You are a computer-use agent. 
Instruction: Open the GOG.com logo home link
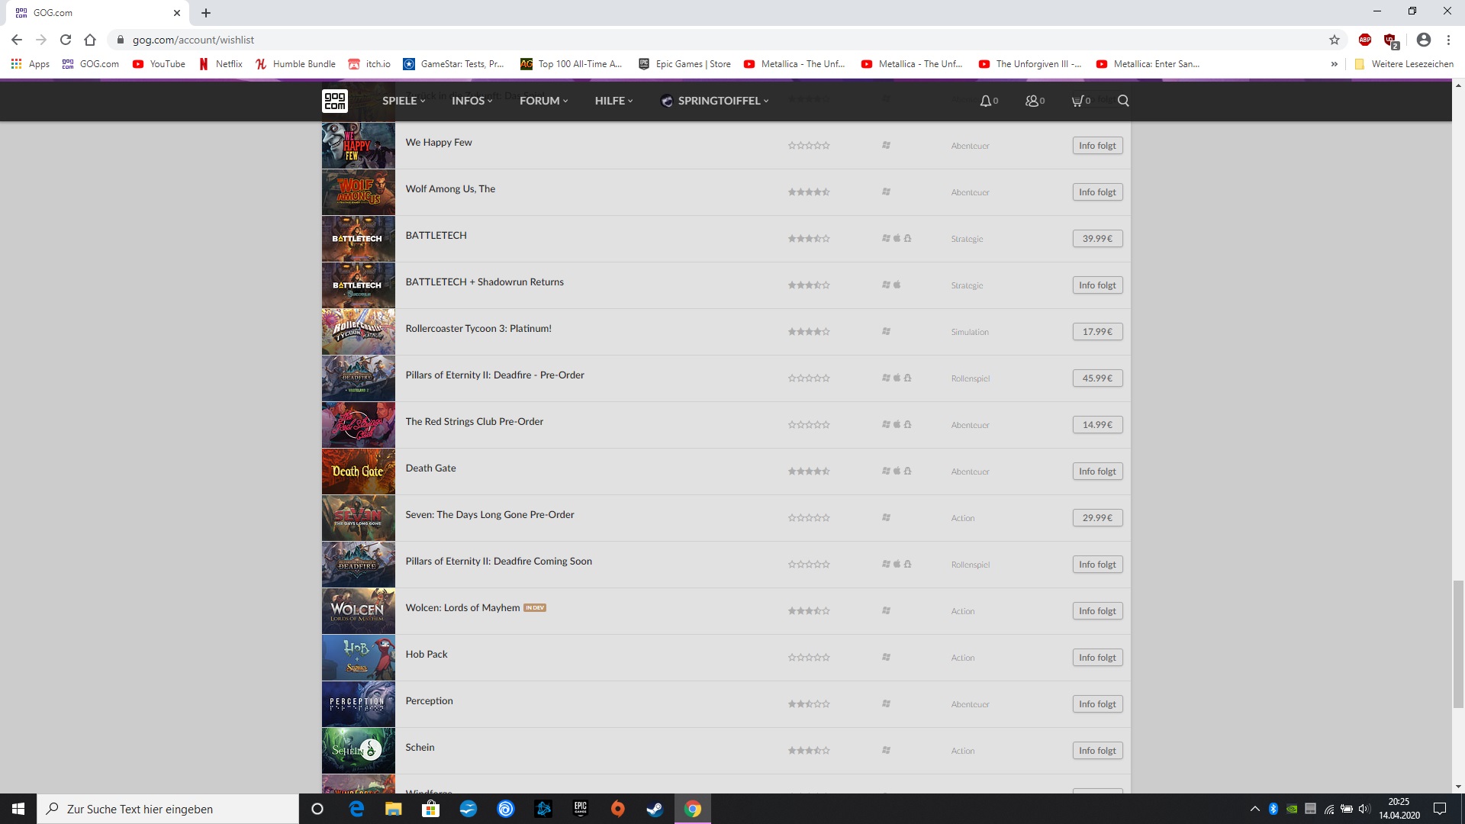(x=335, y=101)
